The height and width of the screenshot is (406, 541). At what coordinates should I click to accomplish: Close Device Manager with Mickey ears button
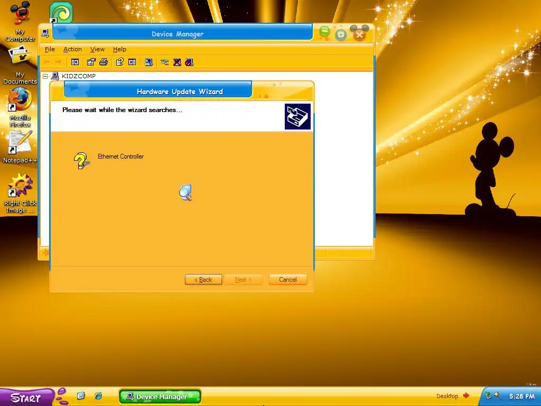click(x=359, y=33)
